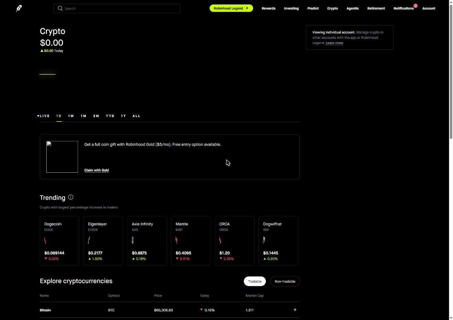Click the Today column header
The image size is (453, 320).
[x=204, y=296]
